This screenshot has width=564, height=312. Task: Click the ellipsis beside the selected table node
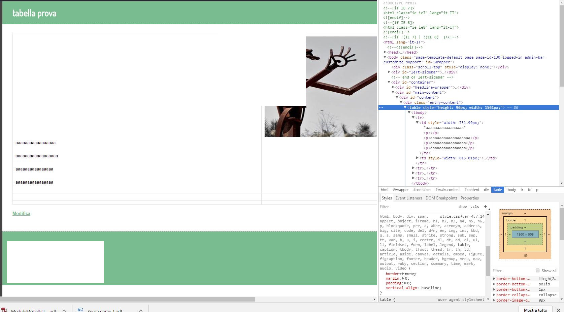point(381,107)
